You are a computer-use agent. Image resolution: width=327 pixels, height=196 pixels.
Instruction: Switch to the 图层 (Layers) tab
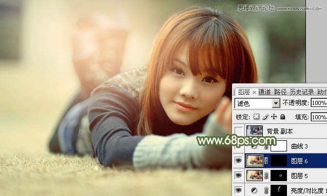(x=244, y=92)
